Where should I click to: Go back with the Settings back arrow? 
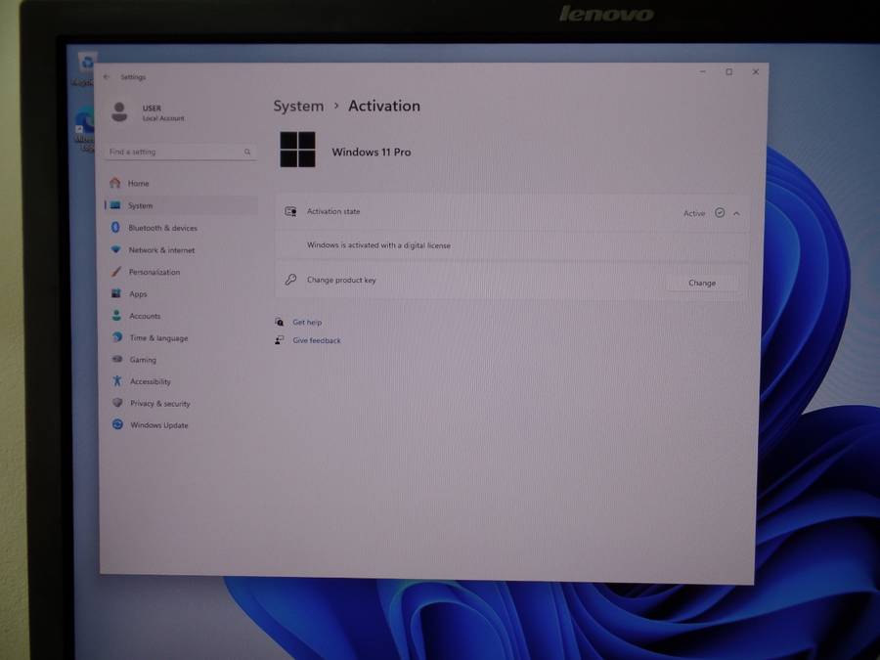click(107, 76)
